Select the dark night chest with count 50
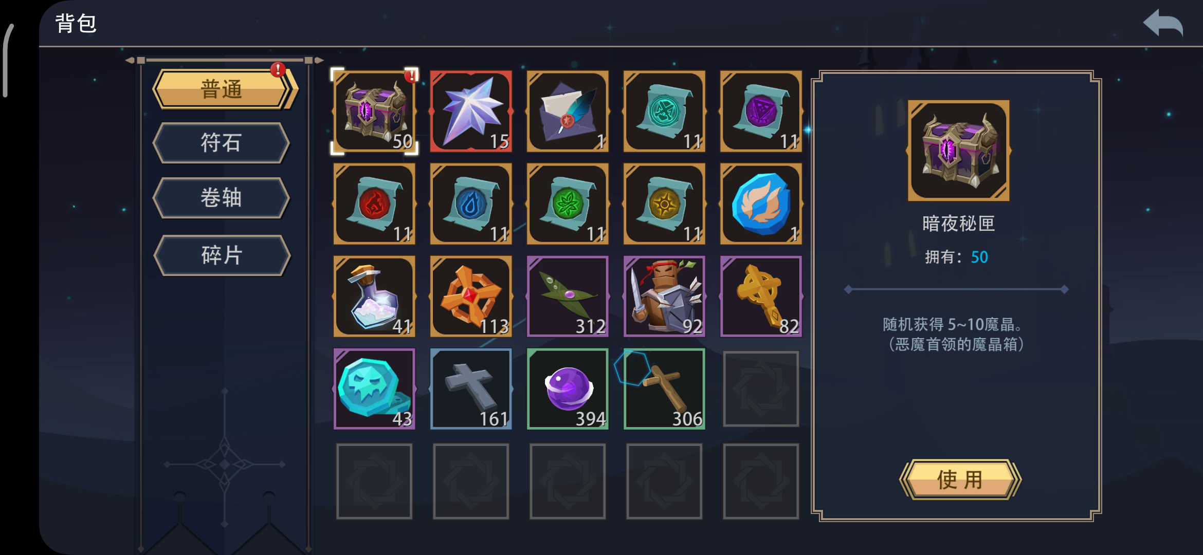The width and height of the screenshot is (1203, 555). click(x=374, y=111)
